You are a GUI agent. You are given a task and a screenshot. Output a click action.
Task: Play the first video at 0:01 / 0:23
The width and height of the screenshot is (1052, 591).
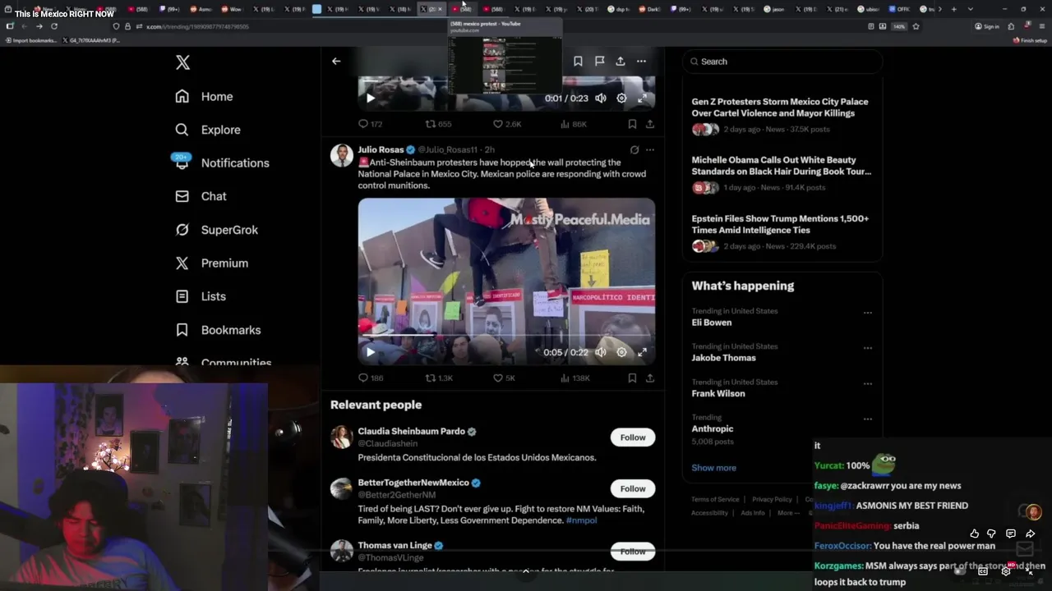pyautogui.click(x=371, y=98)
